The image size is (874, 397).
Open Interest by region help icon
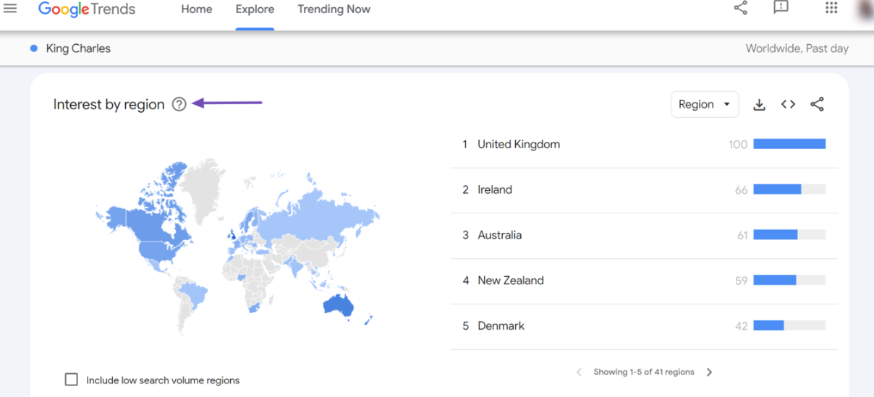(179, 104)
